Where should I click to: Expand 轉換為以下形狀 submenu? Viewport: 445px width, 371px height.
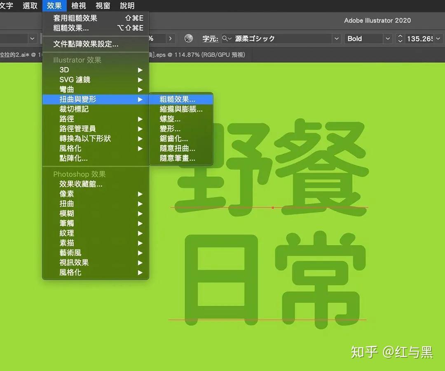point(96,139)
